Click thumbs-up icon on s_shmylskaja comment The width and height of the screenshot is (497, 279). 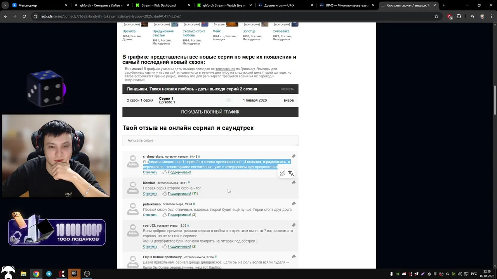pos(165,172)
